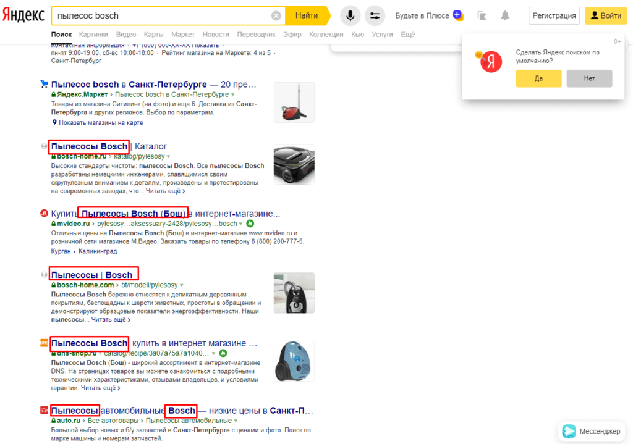The height and width of the screenshot is (444, 633).
Task: Open the 'Карты' tab
Action: (153, 35)
